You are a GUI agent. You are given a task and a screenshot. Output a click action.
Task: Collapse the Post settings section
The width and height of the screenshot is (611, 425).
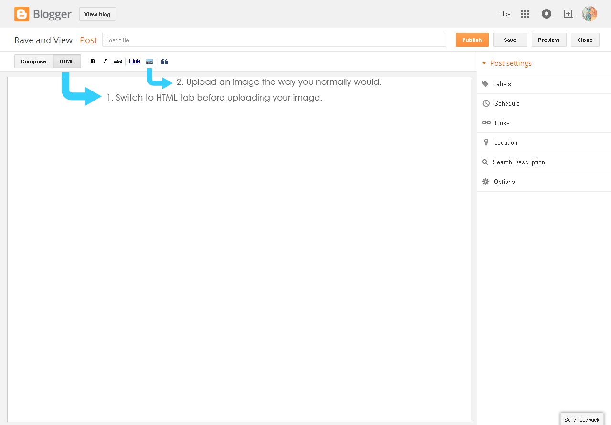point(507,63)
